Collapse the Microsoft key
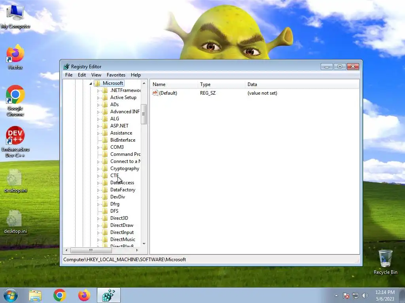 pyautogui.click(x=91, y=84)
